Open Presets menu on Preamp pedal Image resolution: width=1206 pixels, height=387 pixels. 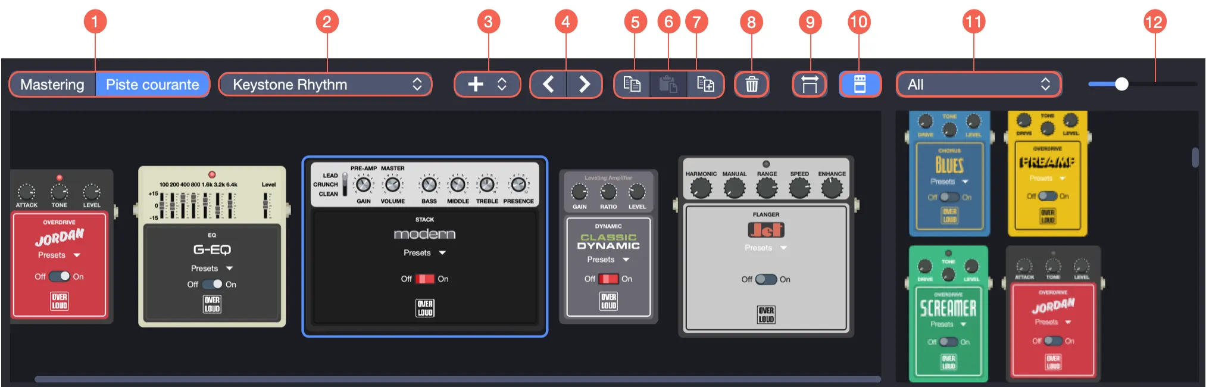point(1048,178)
